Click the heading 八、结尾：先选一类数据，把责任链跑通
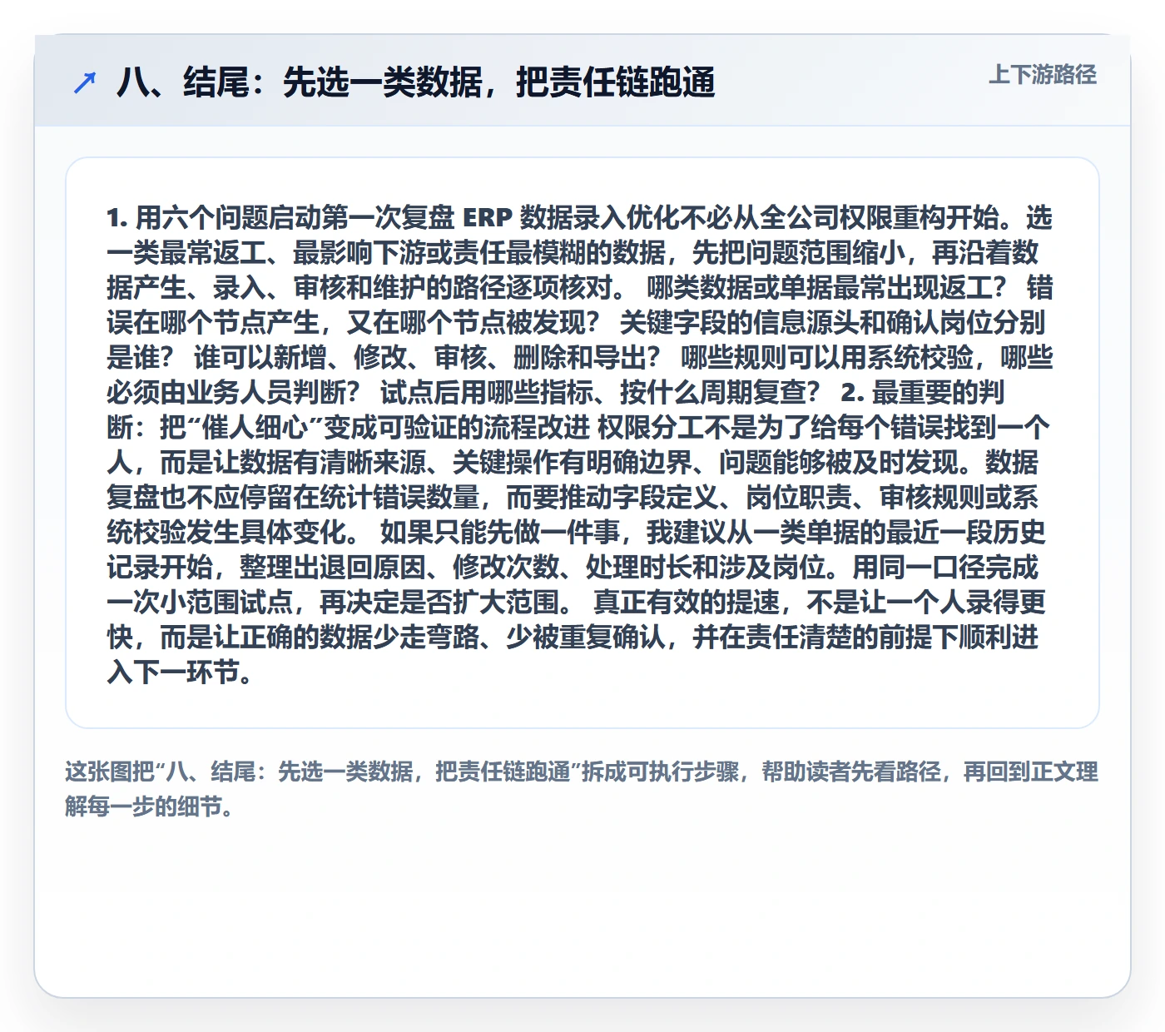Viewport: 1165px width, 1032px height. click(416, 82)
